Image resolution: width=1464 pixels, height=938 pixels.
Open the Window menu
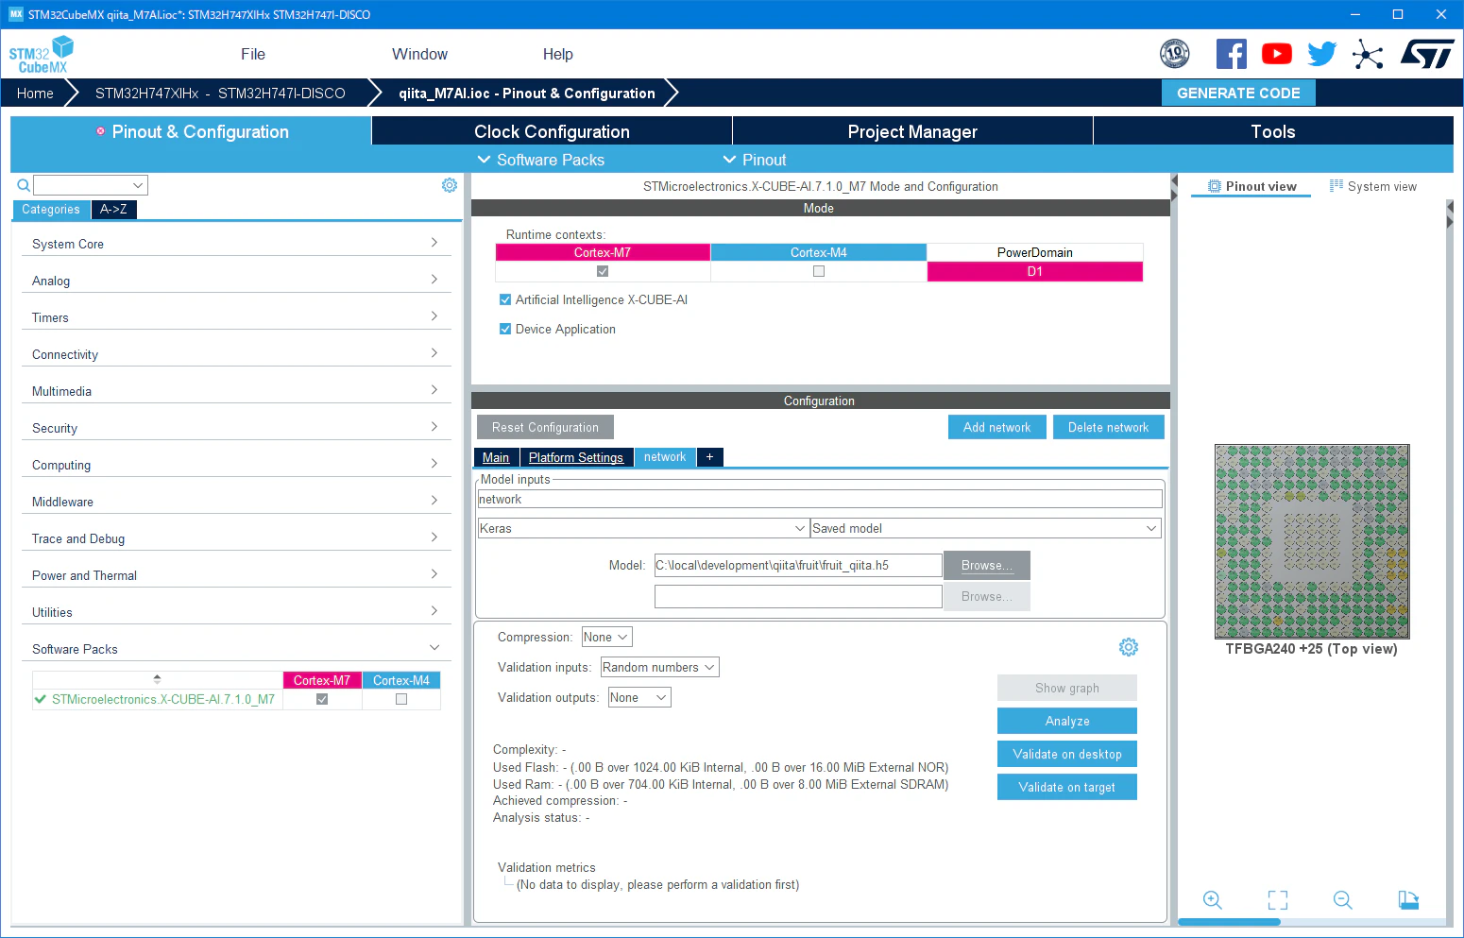click(x=419, y=55)
